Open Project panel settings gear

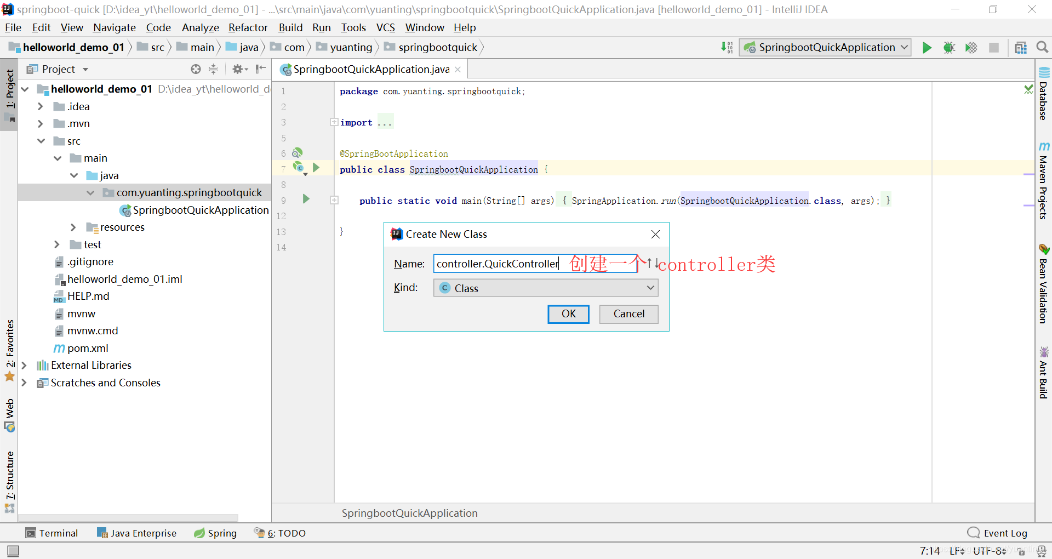(x=239, y=69)
